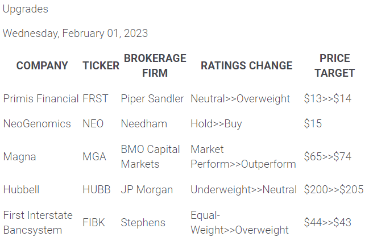Click the PRICE TARGET column header
Screen dimensions: 369x245
pos(334,65)
